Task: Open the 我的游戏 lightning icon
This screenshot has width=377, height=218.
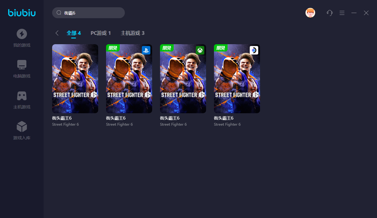Action: 22,34
